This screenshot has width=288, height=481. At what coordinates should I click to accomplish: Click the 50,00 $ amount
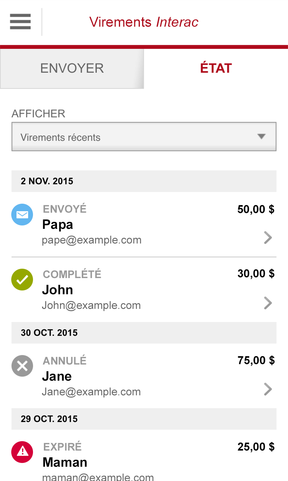256,209
